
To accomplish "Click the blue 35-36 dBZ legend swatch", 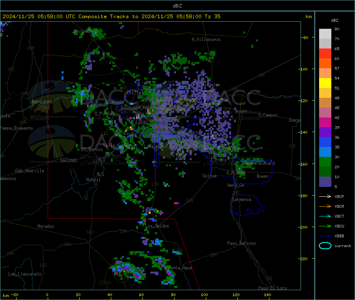I will [325, 142].
